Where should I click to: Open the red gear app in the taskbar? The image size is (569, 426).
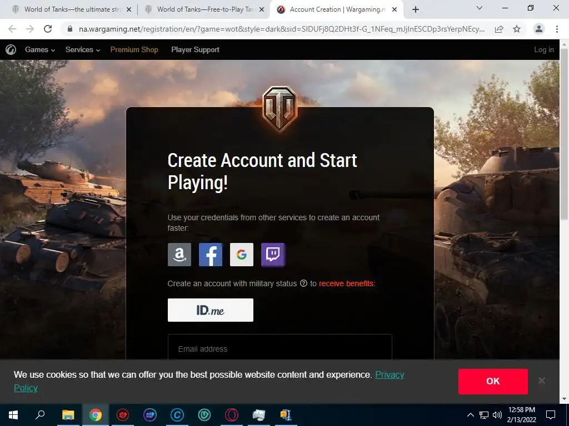click(123, 415)
